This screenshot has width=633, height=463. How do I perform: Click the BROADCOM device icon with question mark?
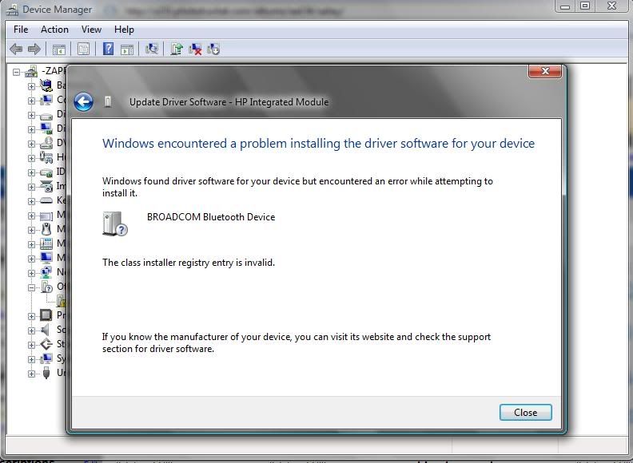115,224
